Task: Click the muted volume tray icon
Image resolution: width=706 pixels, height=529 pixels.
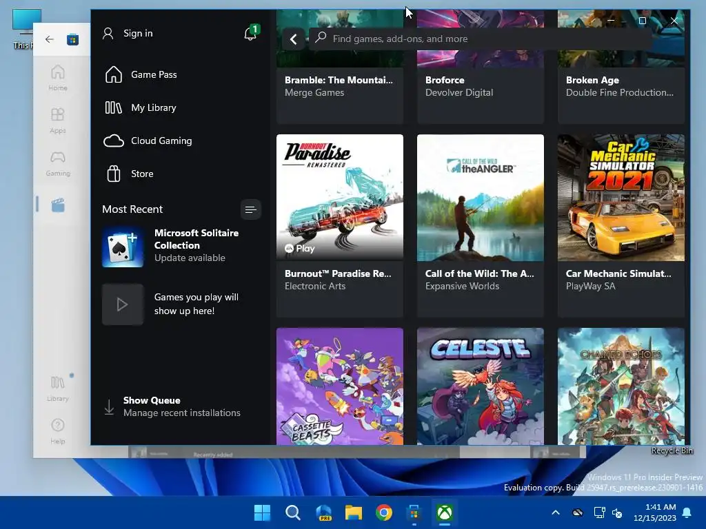Action: click(617, 512)
